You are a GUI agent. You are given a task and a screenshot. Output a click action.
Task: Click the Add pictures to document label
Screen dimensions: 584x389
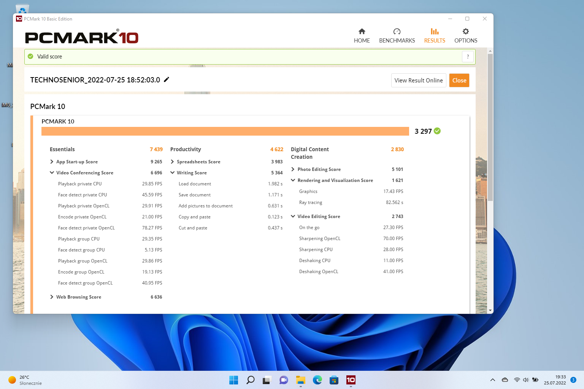(x=205, y=206)
